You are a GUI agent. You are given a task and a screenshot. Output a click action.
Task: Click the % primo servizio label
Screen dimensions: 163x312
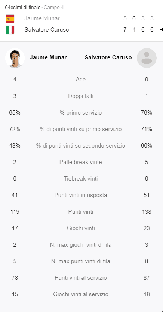[81, 113]
